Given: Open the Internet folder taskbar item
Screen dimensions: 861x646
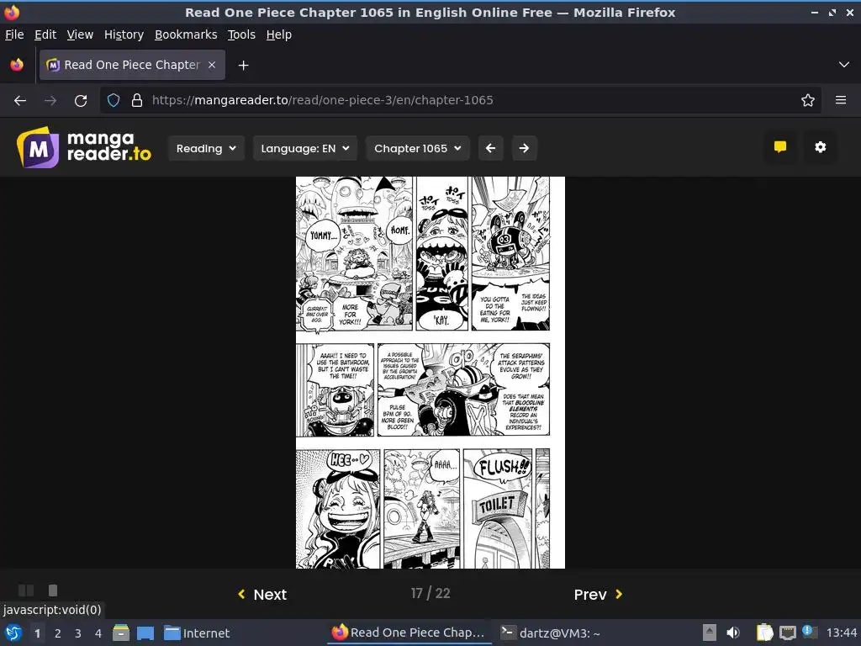Looking at the screenshot, I should click(x=197, y=633).
